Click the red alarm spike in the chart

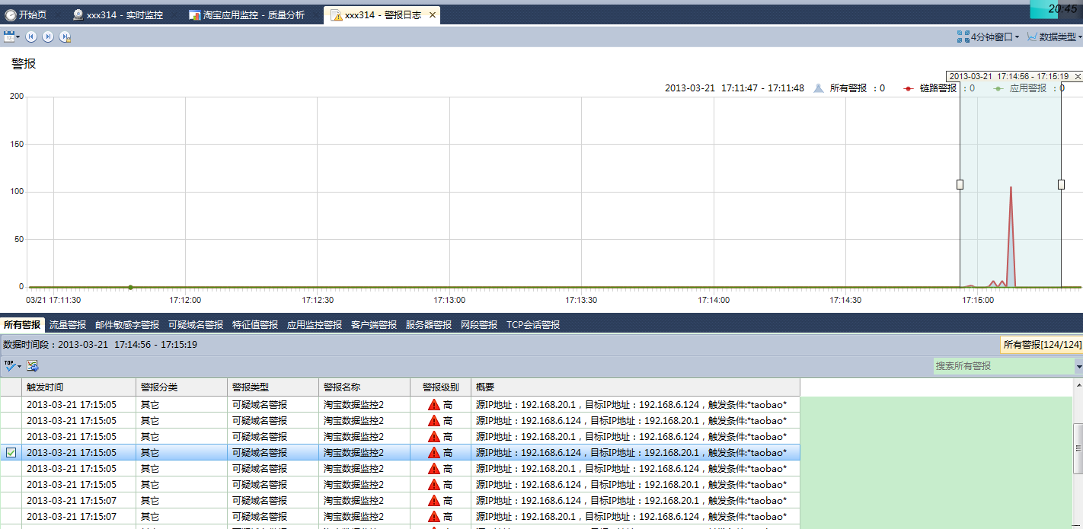pos(1011,236)
